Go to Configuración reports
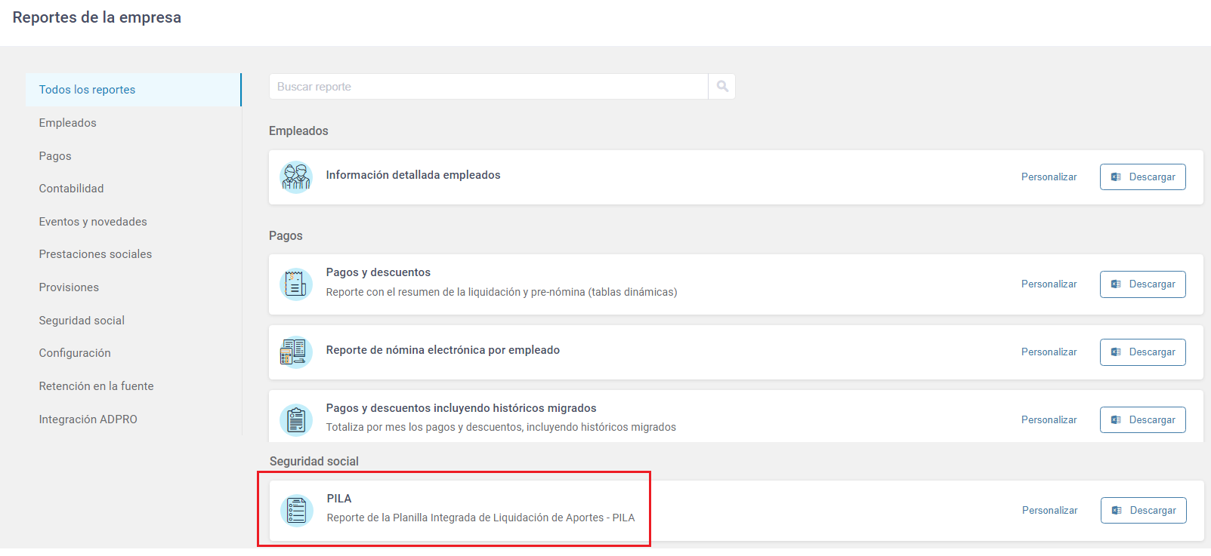Viewport: 1211px width, 556px height. pos(75,353)
